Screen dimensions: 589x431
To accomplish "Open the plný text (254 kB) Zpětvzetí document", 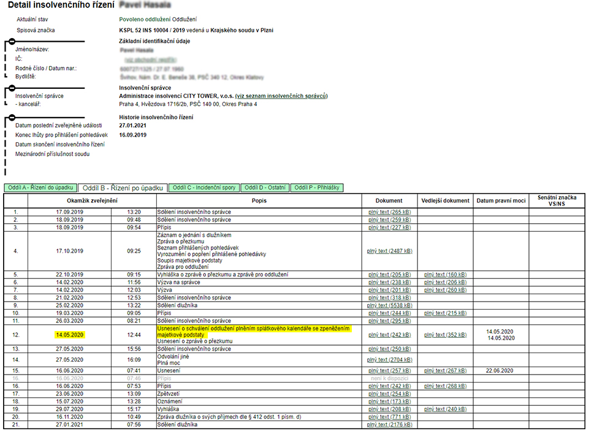I will (390, 394).
